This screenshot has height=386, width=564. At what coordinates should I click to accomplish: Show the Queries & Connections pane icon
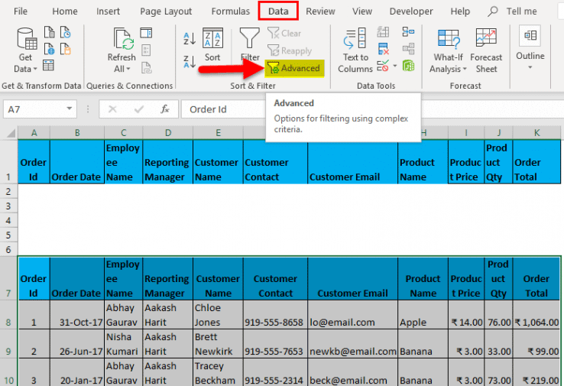[x=146, y=33]
